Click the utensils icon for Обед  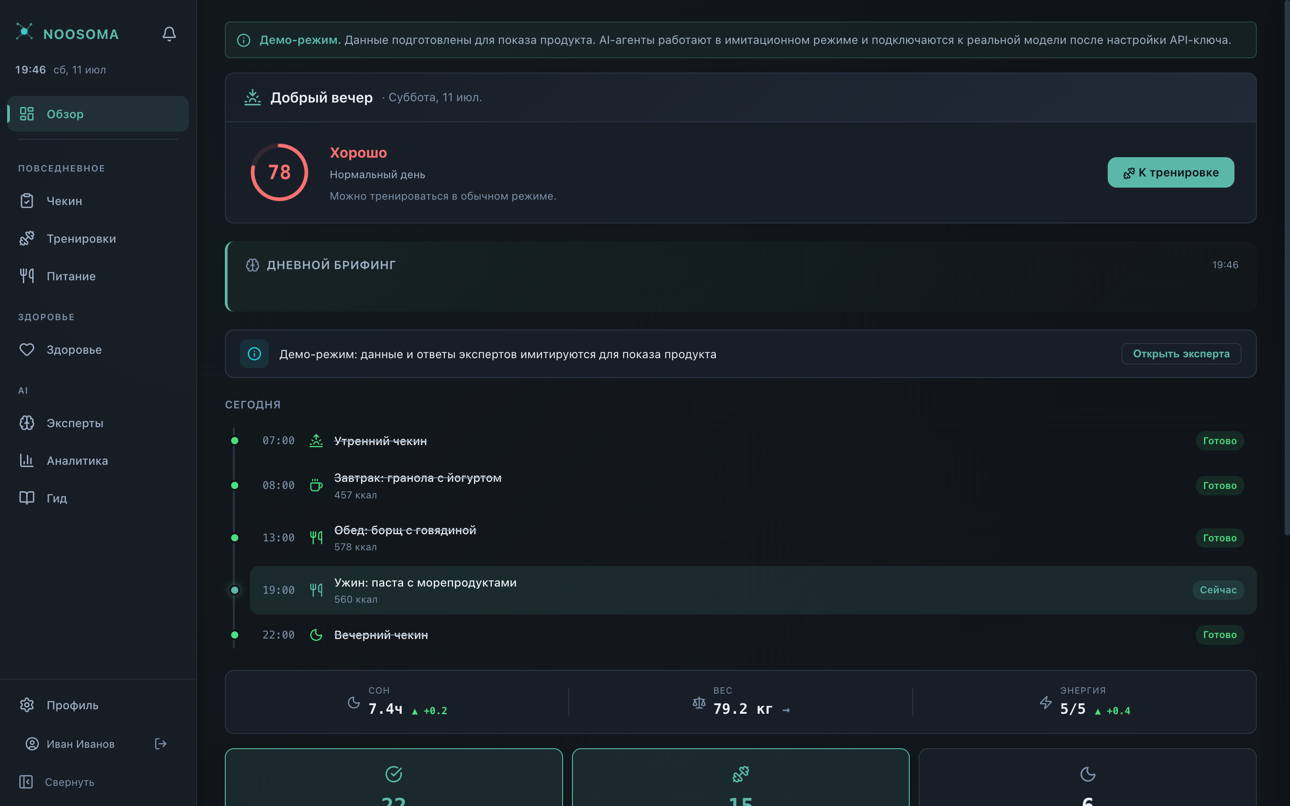click(x=316, y=537)
